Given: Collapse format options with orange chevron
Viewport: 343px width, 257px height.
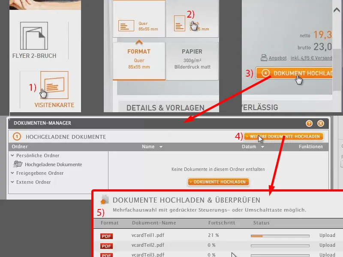Looking at the screenshot, I should click(x=139, y=42).
